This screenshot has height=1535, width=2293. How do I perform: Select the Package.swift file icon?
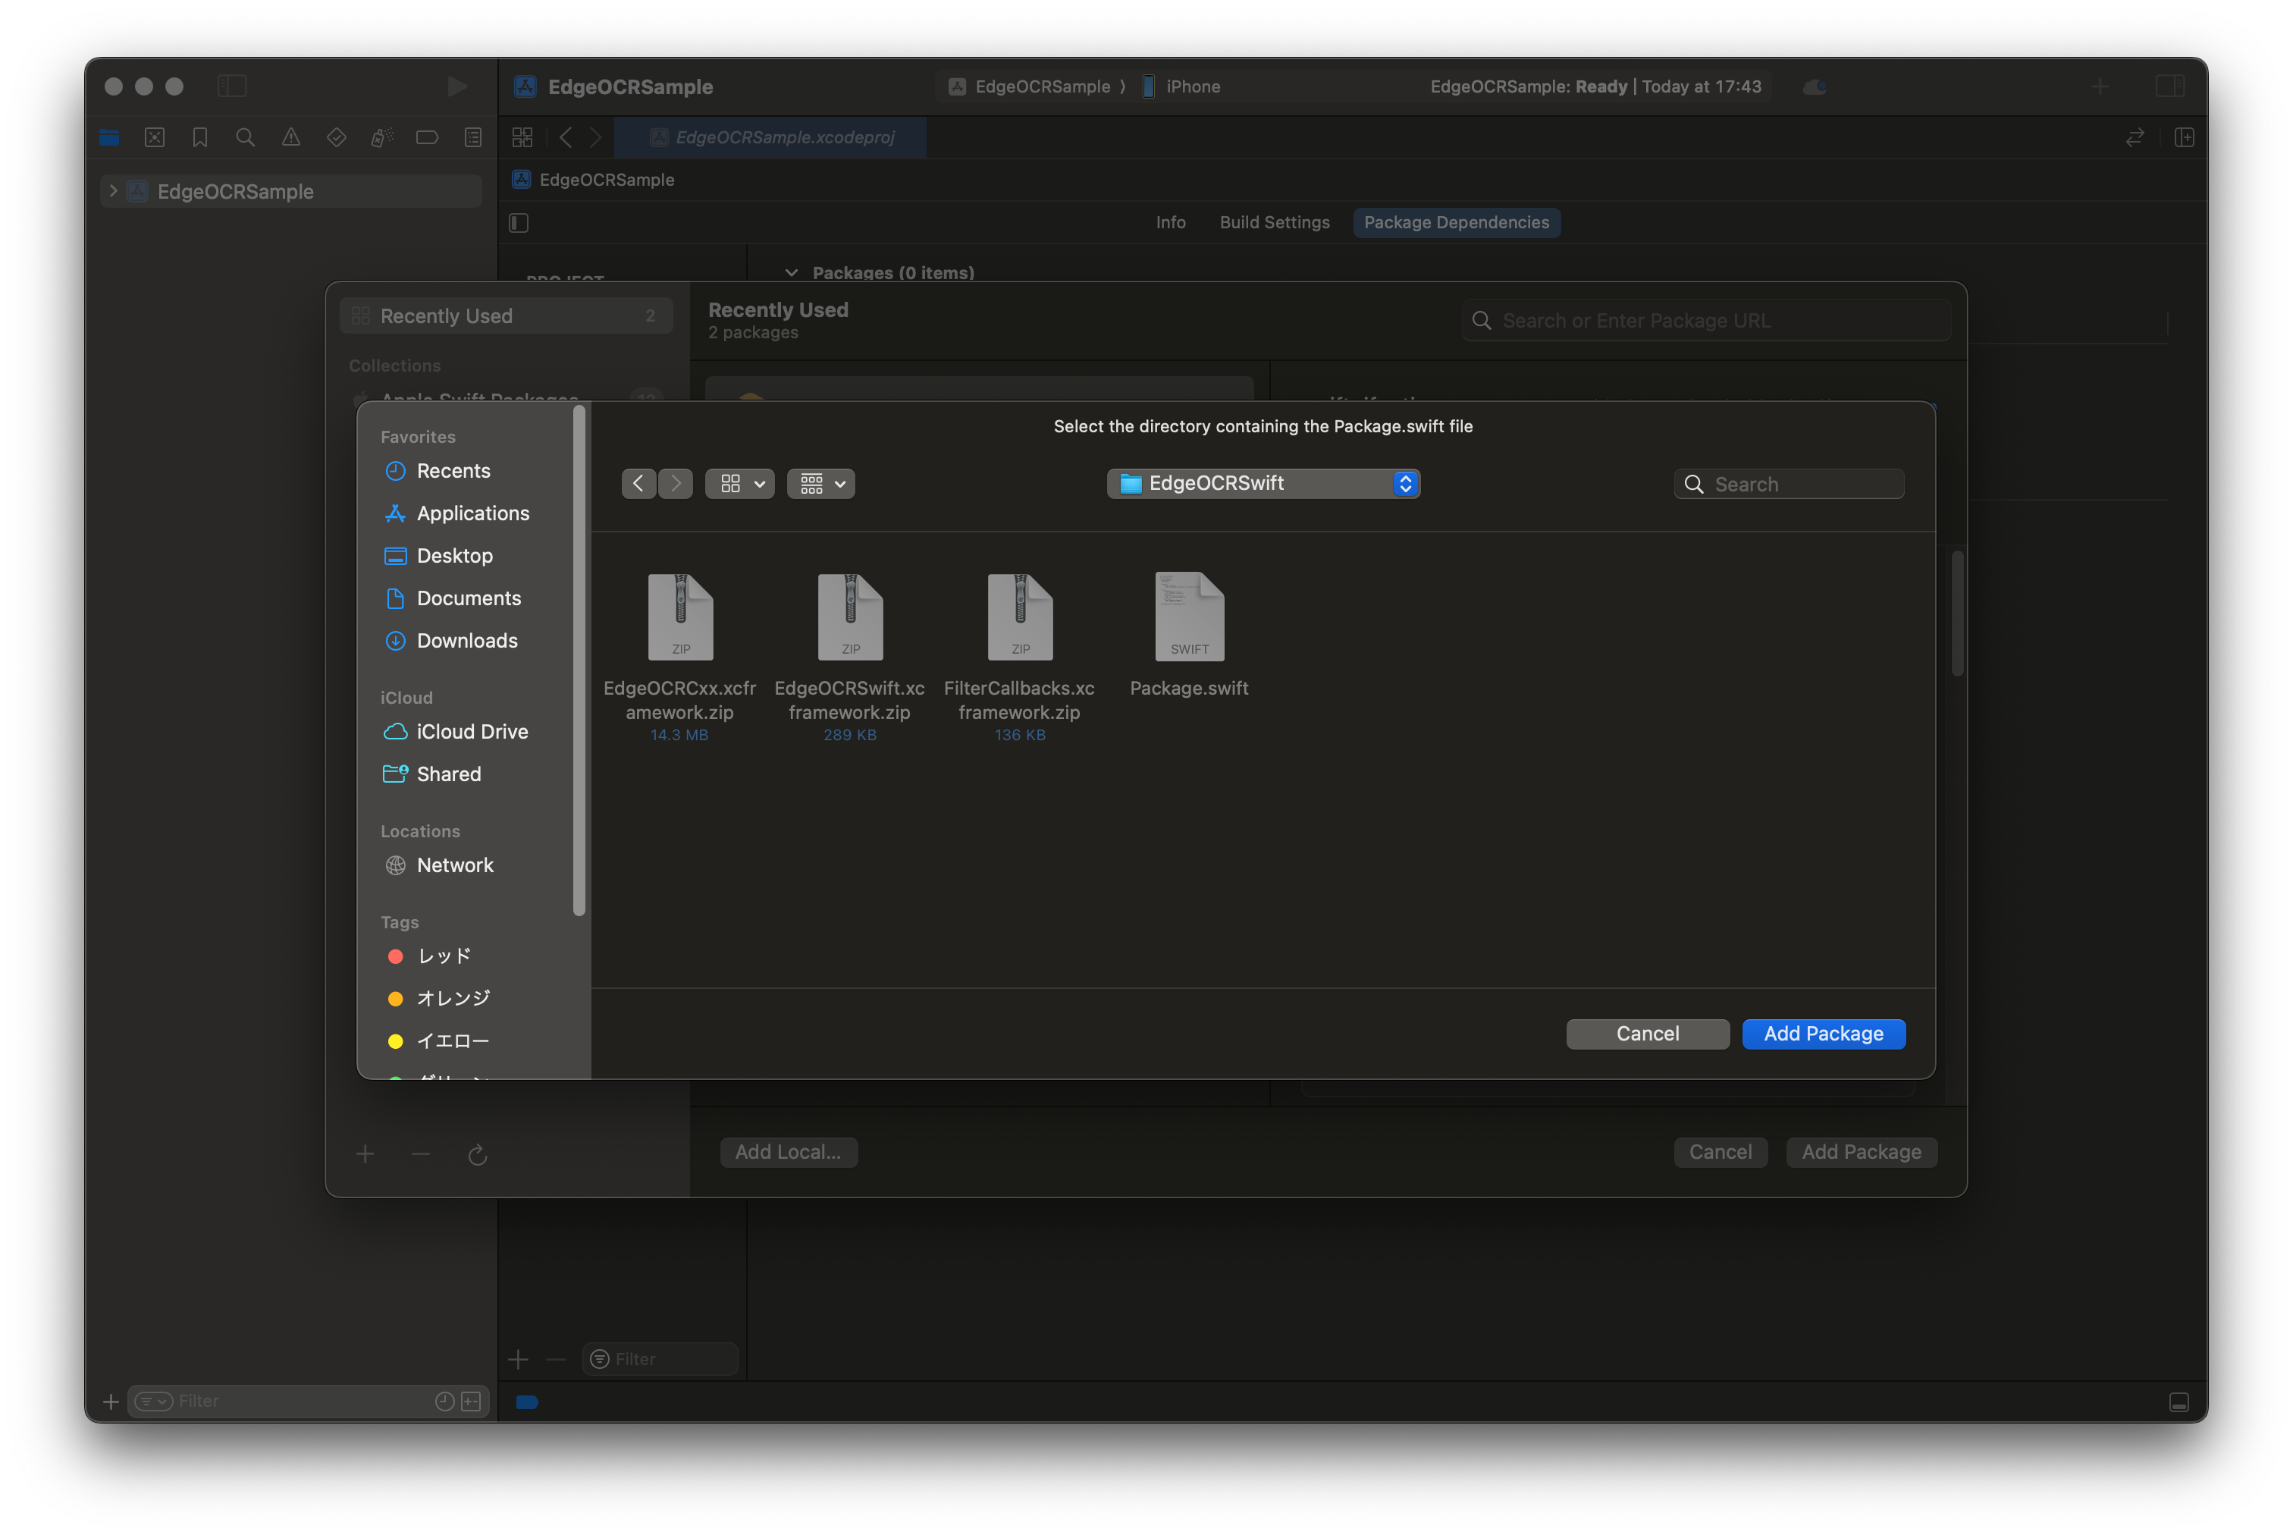coord(1189,617)
